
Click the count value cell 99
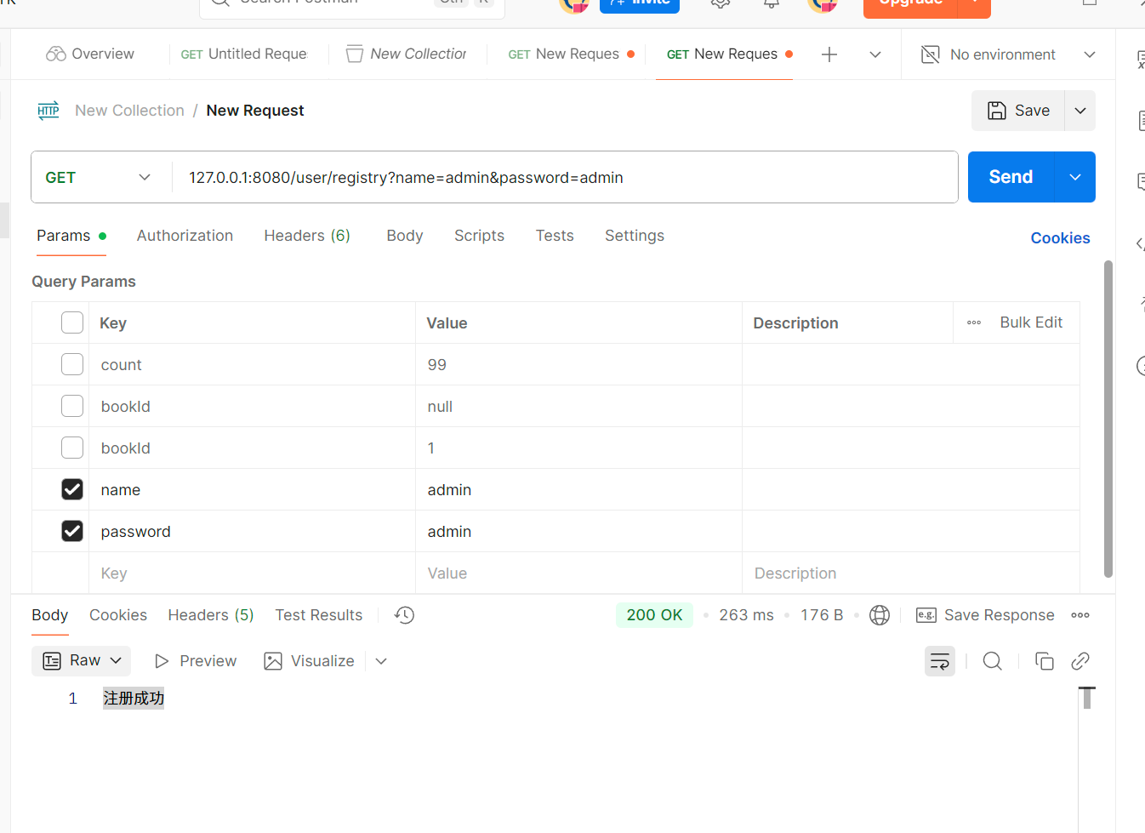click(x=578, y=364)
